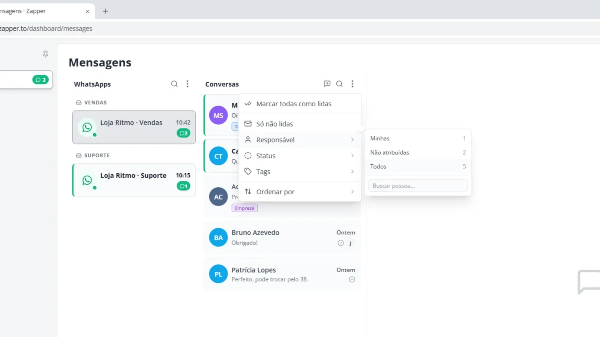Click the PL avatar of Patrícia Lopes

click(218, 274)
